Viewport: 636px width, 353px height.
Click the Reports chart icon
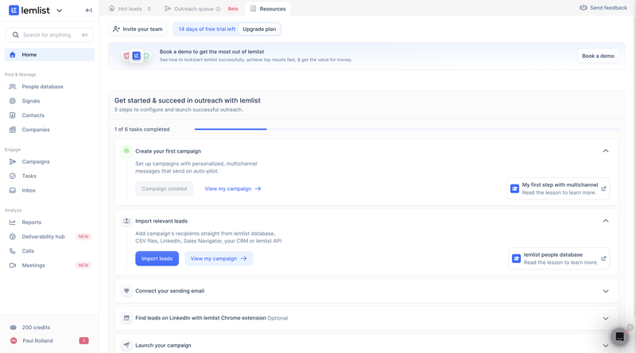click(x=13, y=223)
